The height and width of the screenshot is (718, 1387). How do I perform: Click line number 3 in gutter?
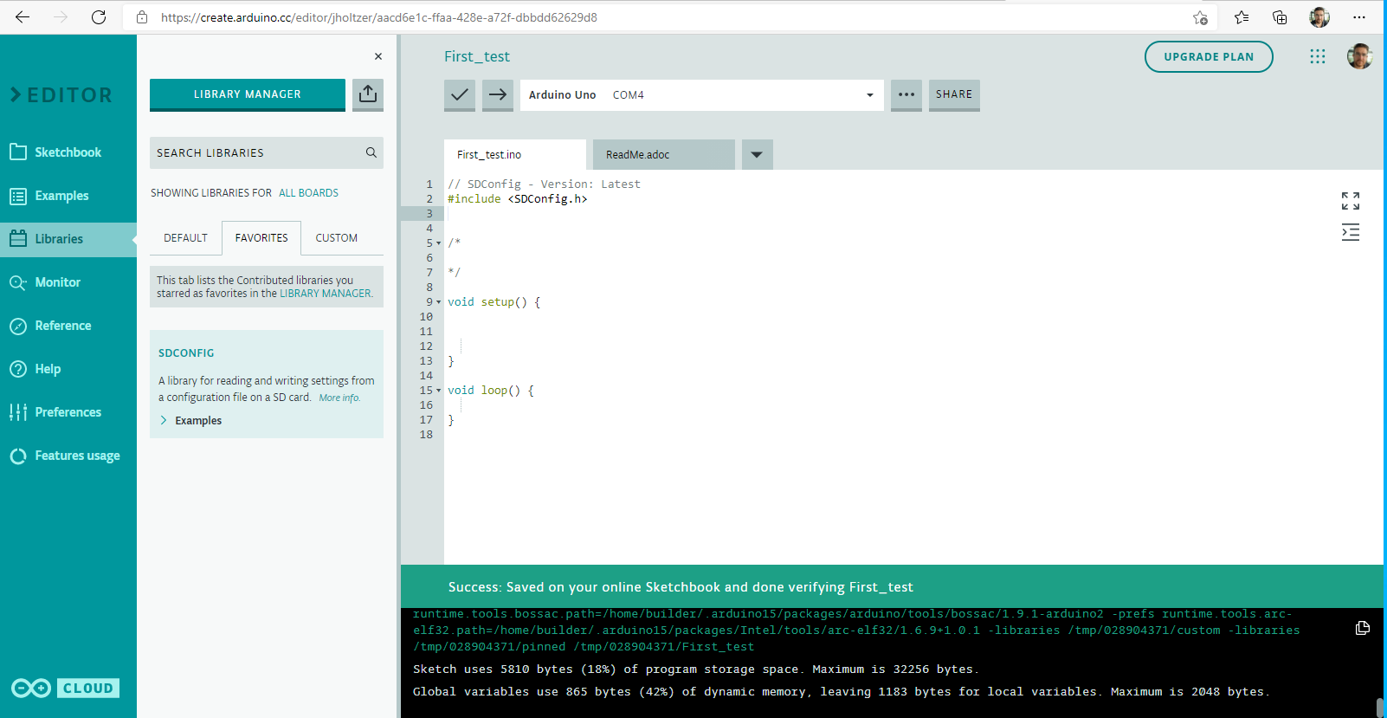(429, 213)
